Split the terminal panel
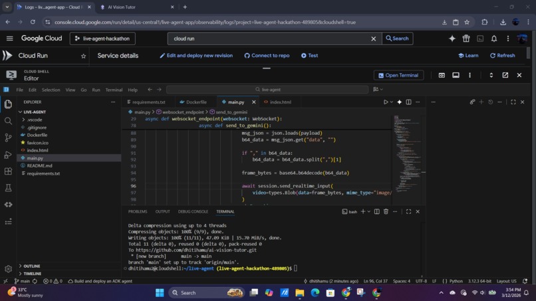 point(376,211)
